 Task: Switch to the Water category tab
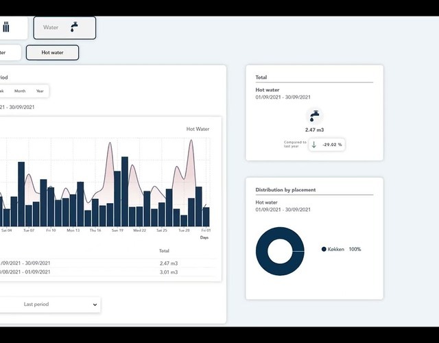click(x=64, y=27)
